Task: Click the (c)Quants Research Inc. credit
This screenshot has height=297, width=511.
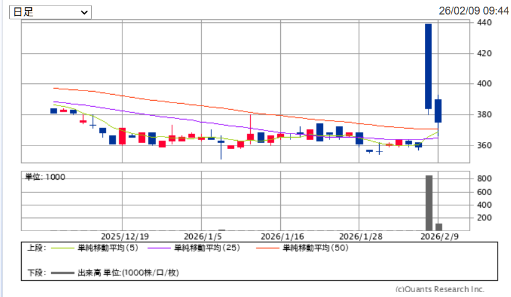Action: click(440, 289)
